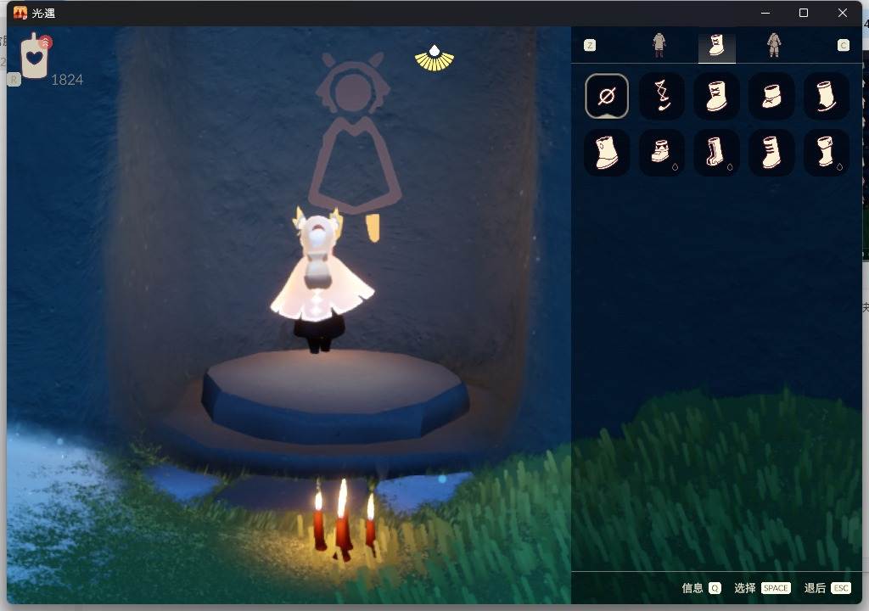Equip the wide boot with circle emblem
The width and height of the screenshot is (869, 611).
pos(606,153)
